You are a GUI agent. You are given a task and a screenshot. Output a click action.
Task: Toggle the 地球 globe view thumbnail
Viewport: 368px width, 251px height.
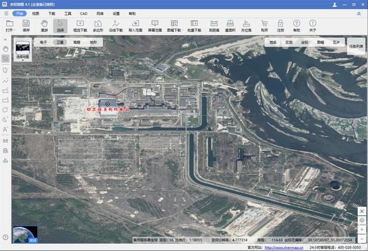(x=25, y=234)
